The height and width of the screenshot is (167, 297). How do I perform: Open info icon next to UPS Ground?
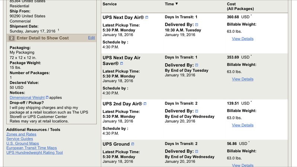[132, 144]
